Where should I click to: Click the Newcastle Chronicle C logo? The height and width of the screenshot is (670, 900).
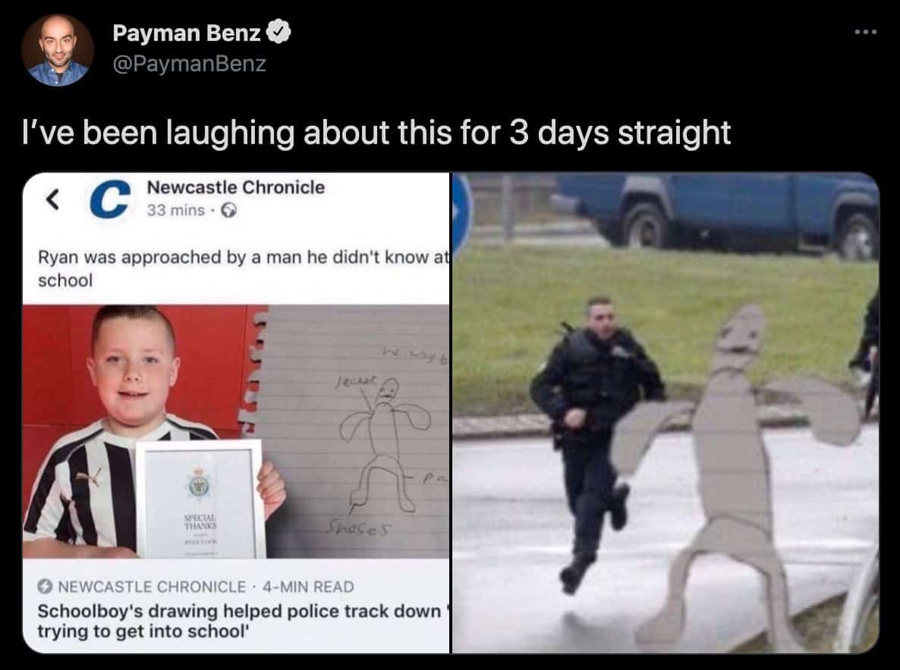[109, 199]
